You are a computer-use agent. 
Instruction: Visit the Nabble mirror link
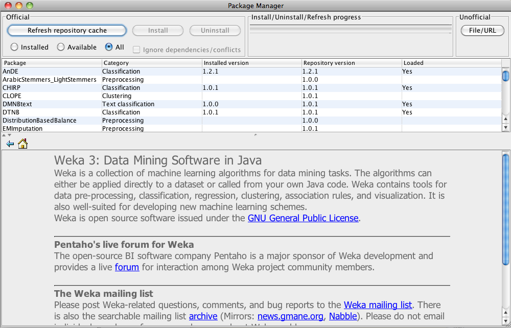point(343,316)
